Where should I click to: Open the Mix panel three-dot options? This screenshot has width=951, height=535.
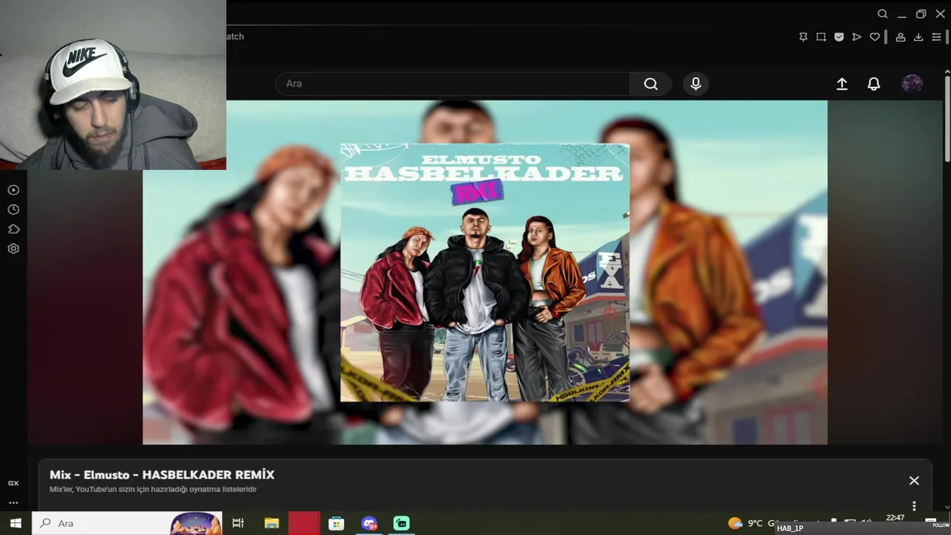click(914, 506)
